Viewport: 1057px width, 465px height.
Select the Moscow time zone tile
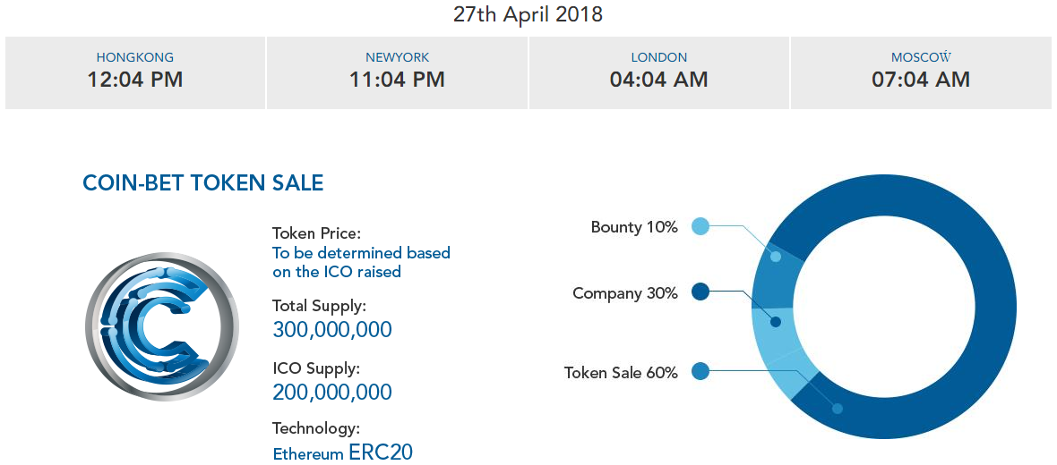[921, 72]
